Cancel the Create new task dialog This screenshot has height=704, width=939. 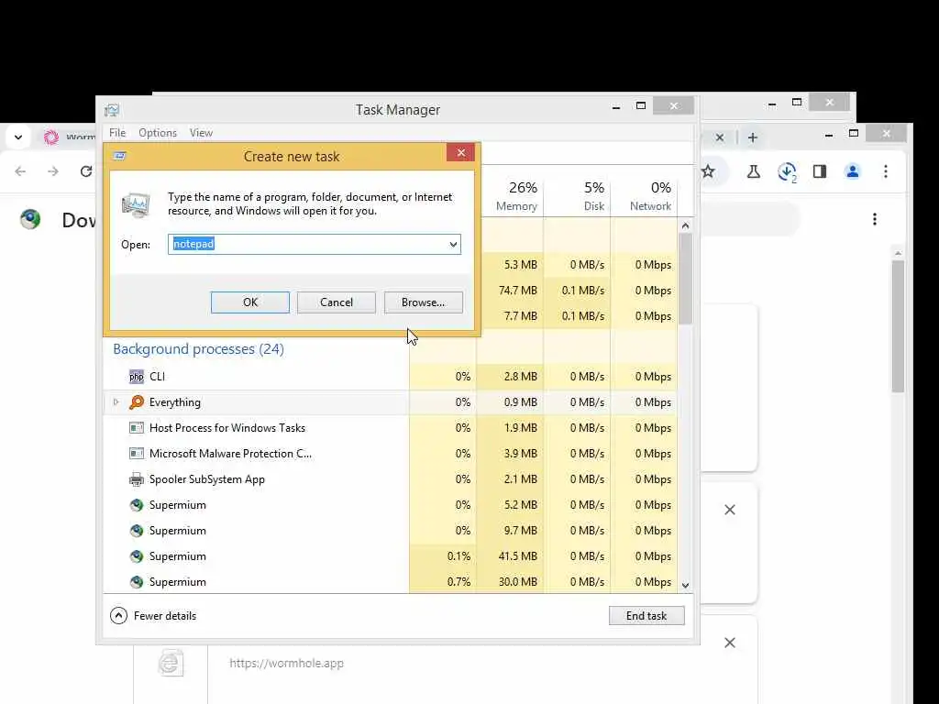(x=336, y=302)
